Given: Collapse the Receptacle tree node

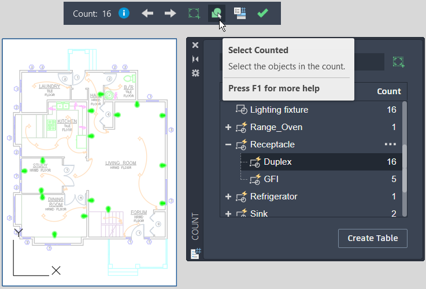Looking at the screenshot, I should click(228, 144).
